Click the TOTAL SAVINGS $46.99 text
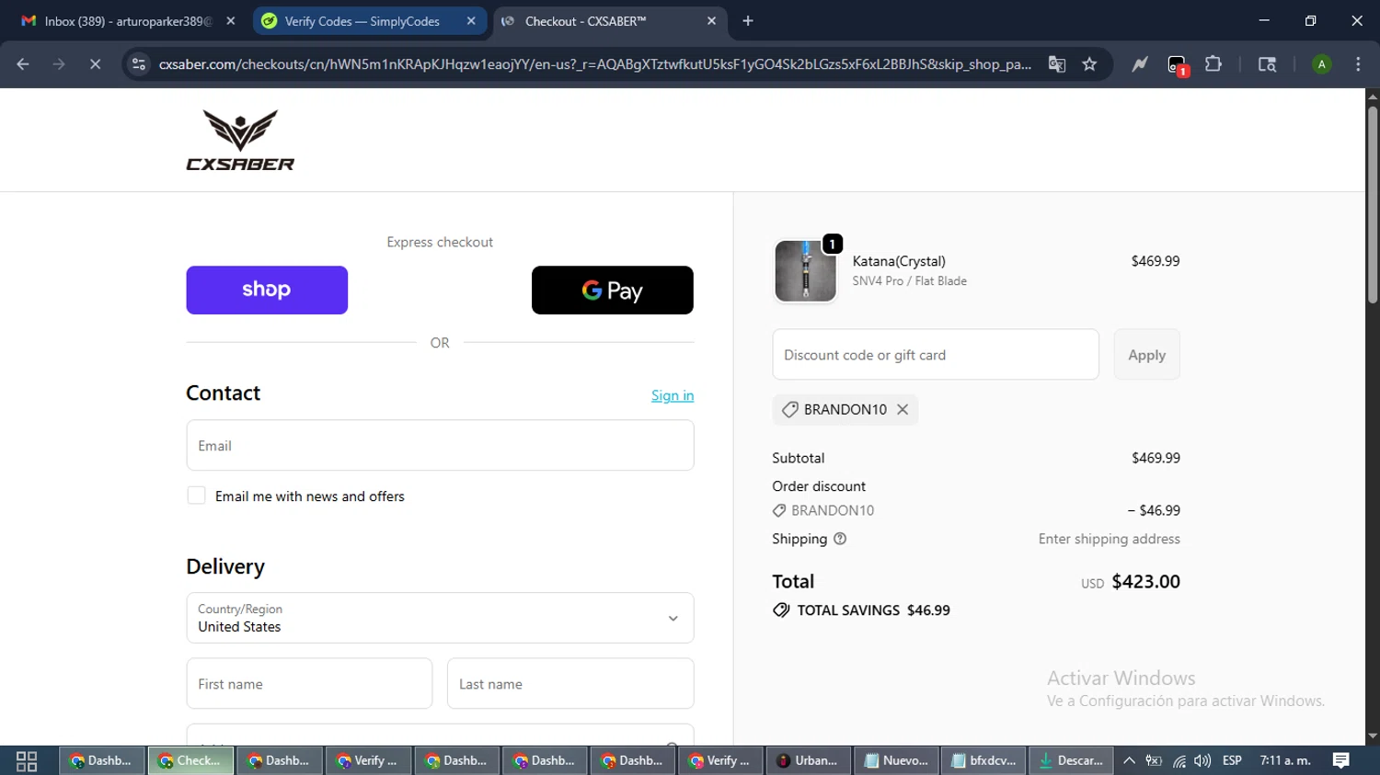The height and width of the screenshot is (775, 1380). click(x=873, y=610)
